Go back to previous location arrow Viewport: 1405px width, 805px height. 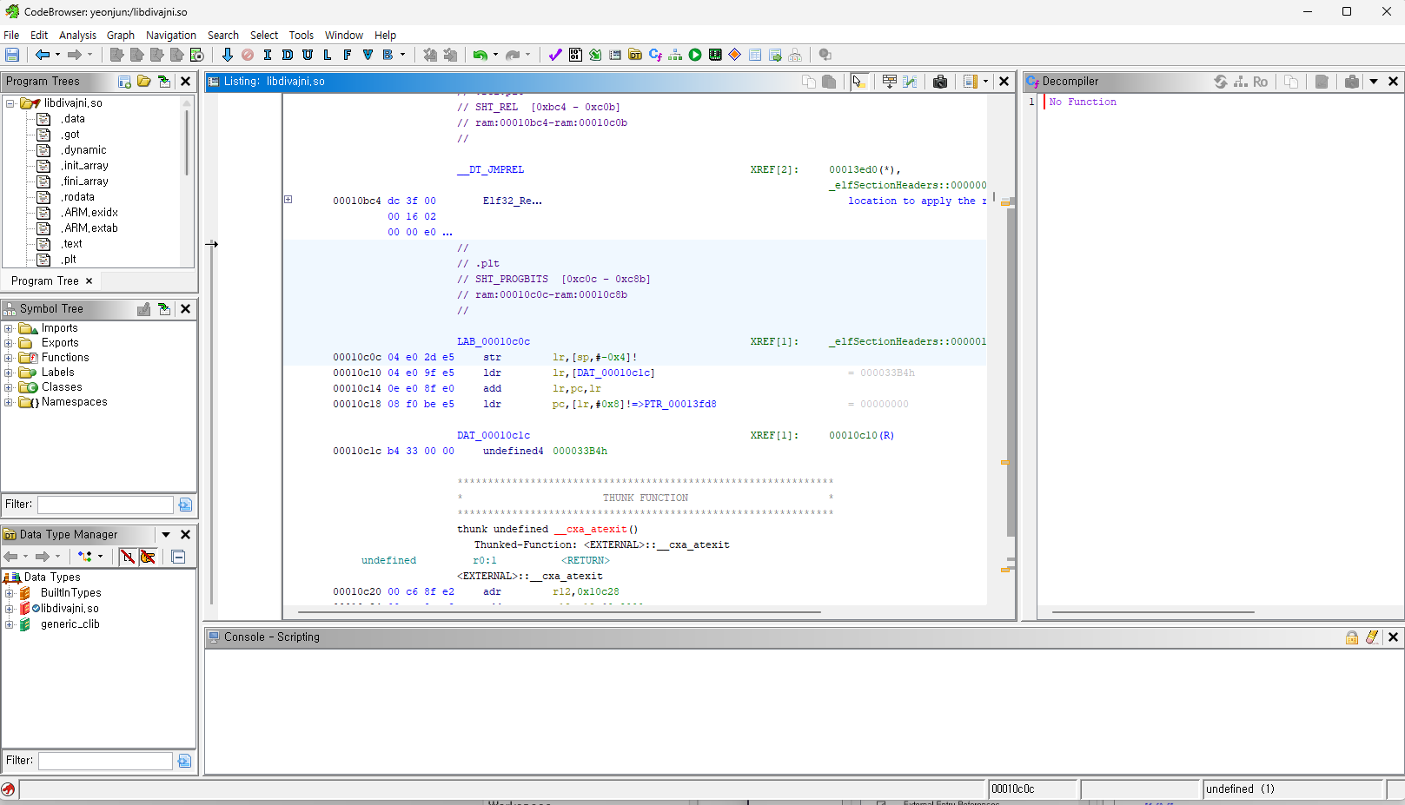pyautogui.click(x=42, y=55)
